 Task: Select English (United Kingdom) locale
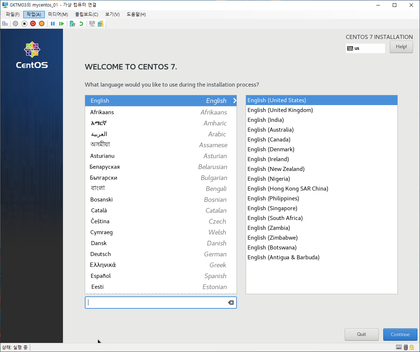(321, 110)
